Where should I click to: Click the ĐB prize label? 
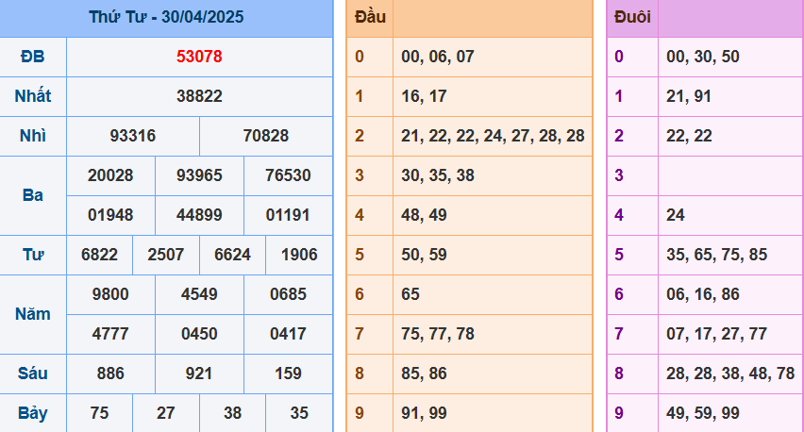click(x=33, y=57)
